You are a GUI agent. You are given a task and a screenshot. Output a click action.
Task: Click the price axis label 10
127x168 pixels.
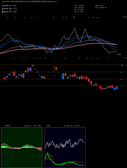(122, 65)
